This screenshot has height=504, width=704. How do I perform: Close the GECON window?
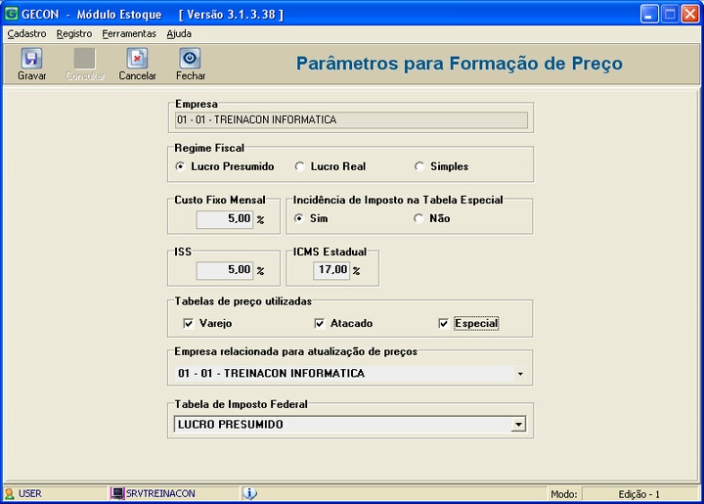click(x=689, y=14)
